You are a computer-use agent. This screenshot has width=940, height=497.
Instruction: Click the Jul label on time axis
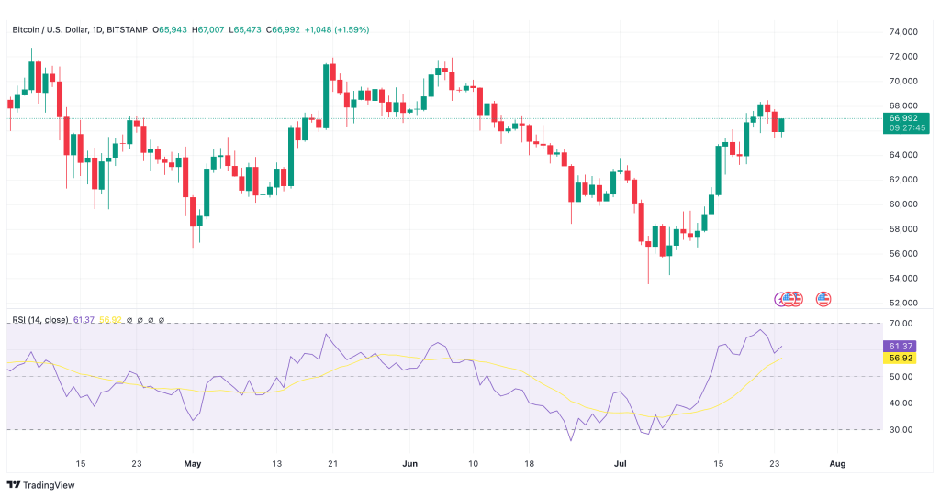(620, 463)
